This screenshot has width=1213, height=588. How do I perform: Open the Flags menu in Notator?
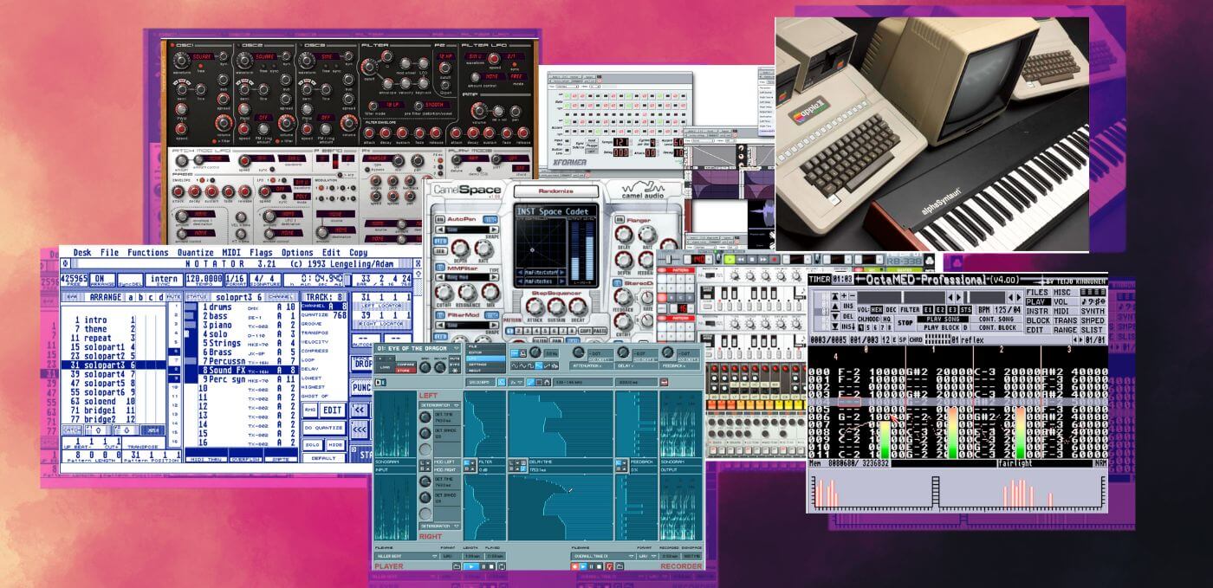pyautogui.click(x=261, y=253)
